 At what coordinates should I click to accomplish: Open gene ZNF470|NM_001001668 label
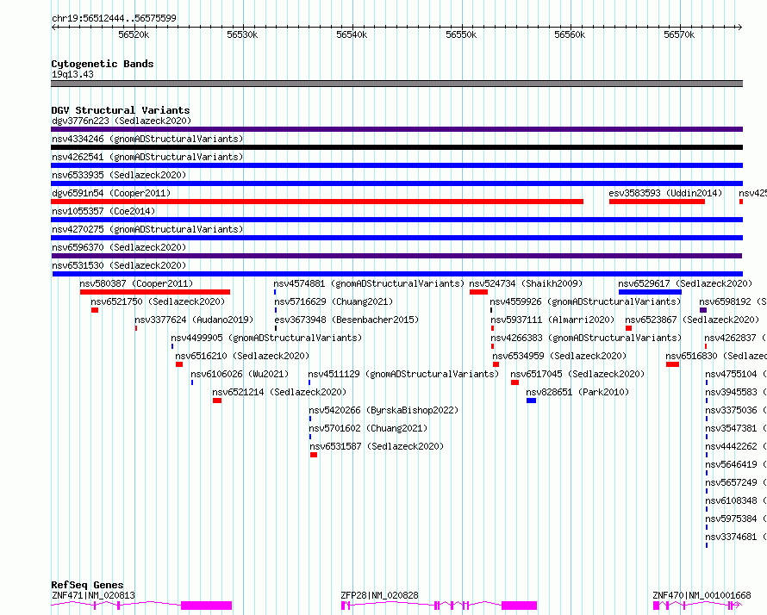click(x=702, y=595)
